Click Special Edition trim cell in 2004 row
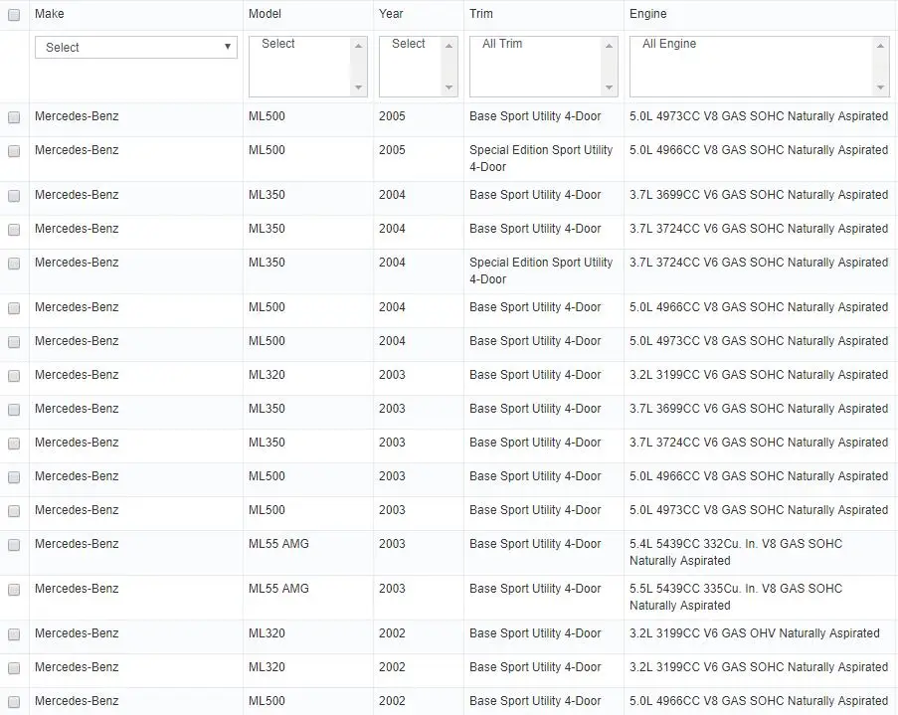This screenshot has height=715, width=898. point(541,271)
